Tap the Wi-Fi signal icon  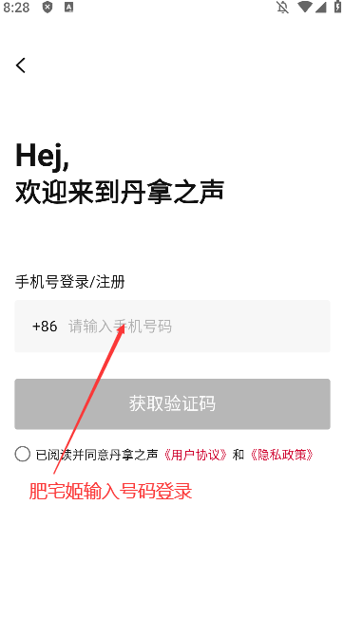[304, 7]
